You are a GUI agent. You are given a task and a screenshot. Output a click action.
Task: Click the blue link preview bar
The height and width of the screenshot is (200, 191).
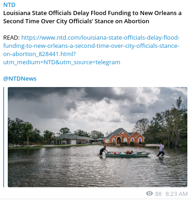pos(4,137)
